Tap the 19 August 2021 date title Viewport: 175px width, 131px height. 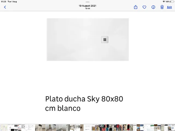click(87, 6)
